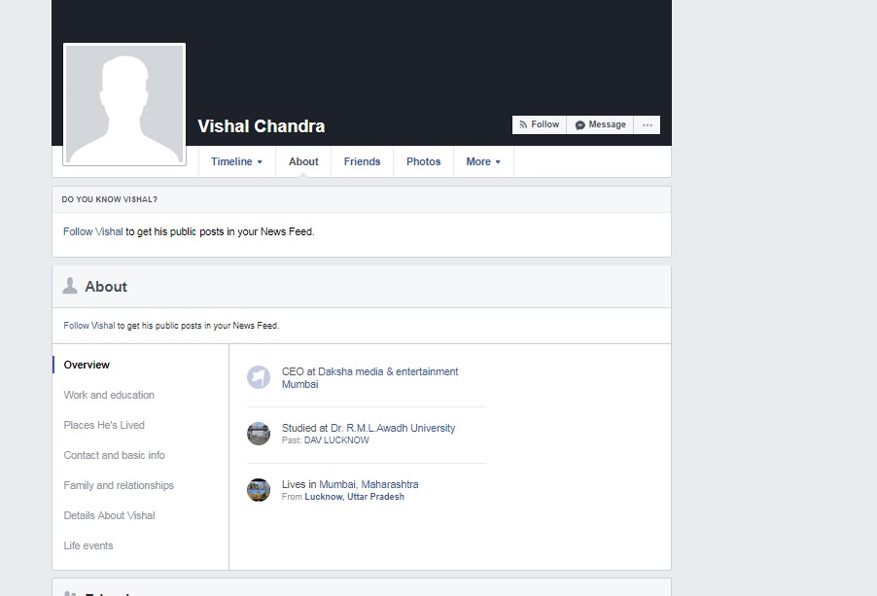Image resolution: width=877 pixels, height=596 pixels.
Task: Open Contact and basic info section
Action: coord(114,455)
